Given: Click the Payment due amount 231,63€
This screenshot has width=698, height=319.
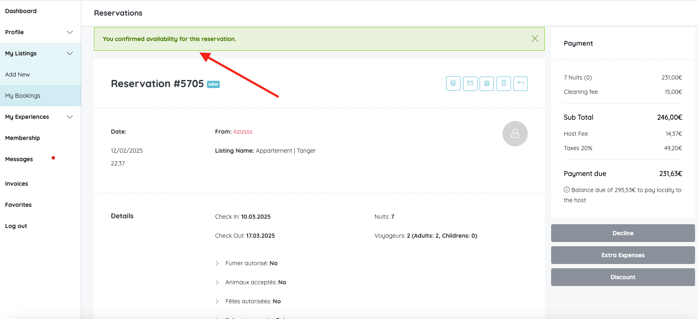Looking at the screenshot, I should pyautogui.click(x=670, y=173).
